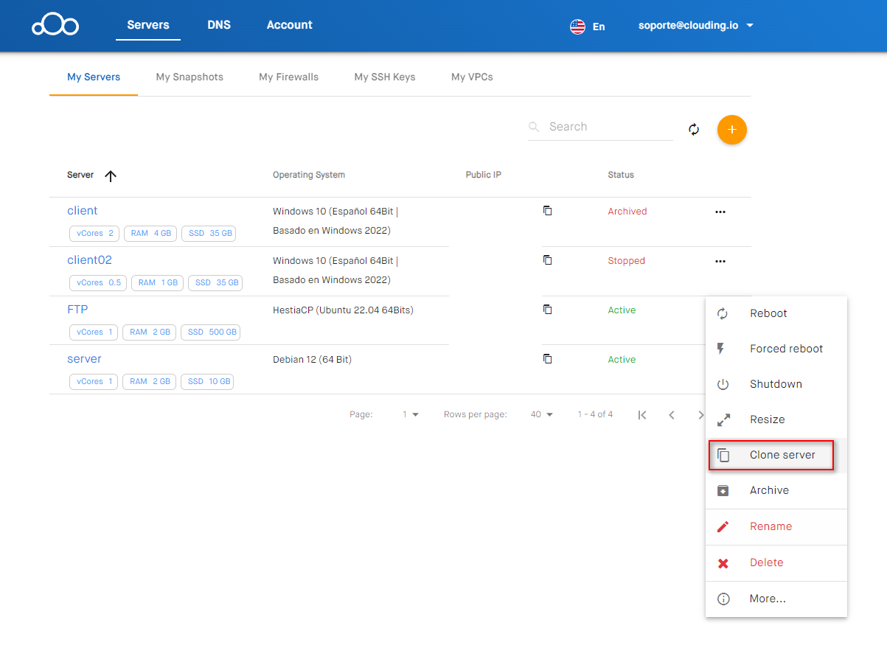Screen dimensions: 887x648
Task: Copy public IP of Debian server row
Action: pos(547,359)
